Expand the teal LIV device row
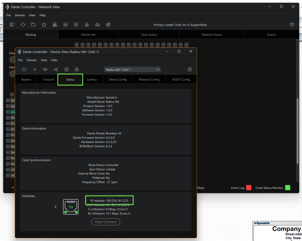 8,112
